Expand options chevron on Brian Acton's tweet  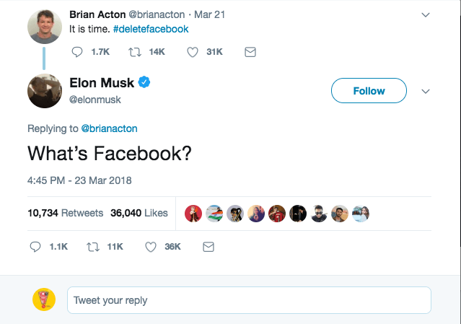point(425,14)
